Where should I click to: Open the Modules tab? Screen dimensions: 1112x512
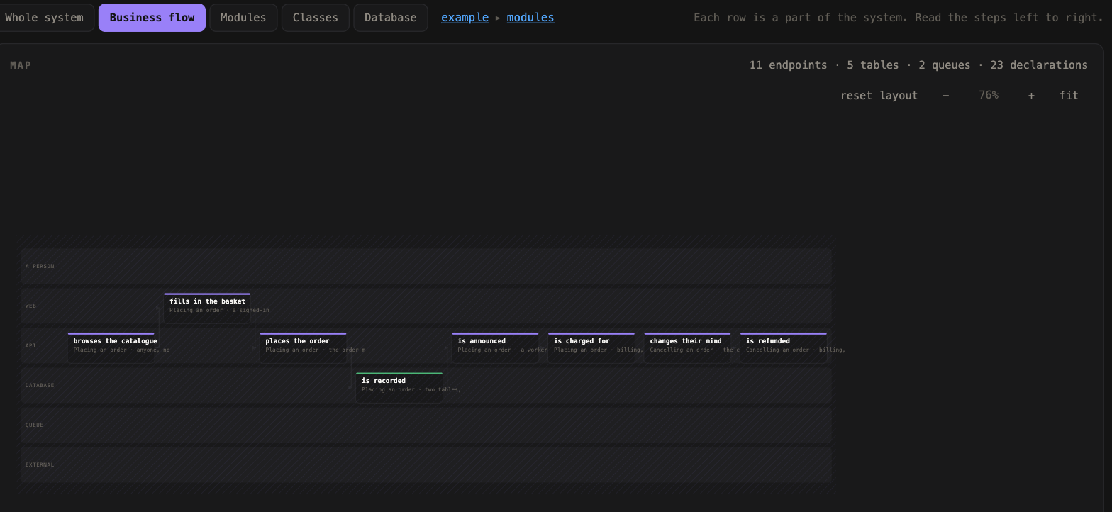coord(243,18)
